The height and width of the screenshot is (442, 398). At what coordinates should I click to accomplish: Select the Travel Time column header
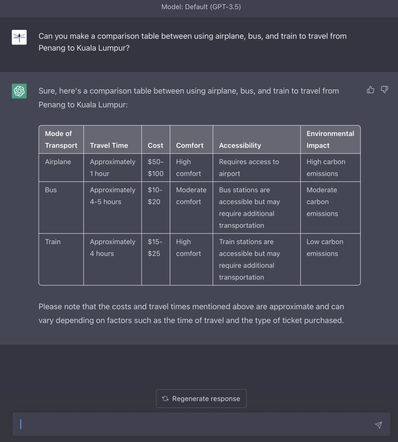tap(113, 139)
